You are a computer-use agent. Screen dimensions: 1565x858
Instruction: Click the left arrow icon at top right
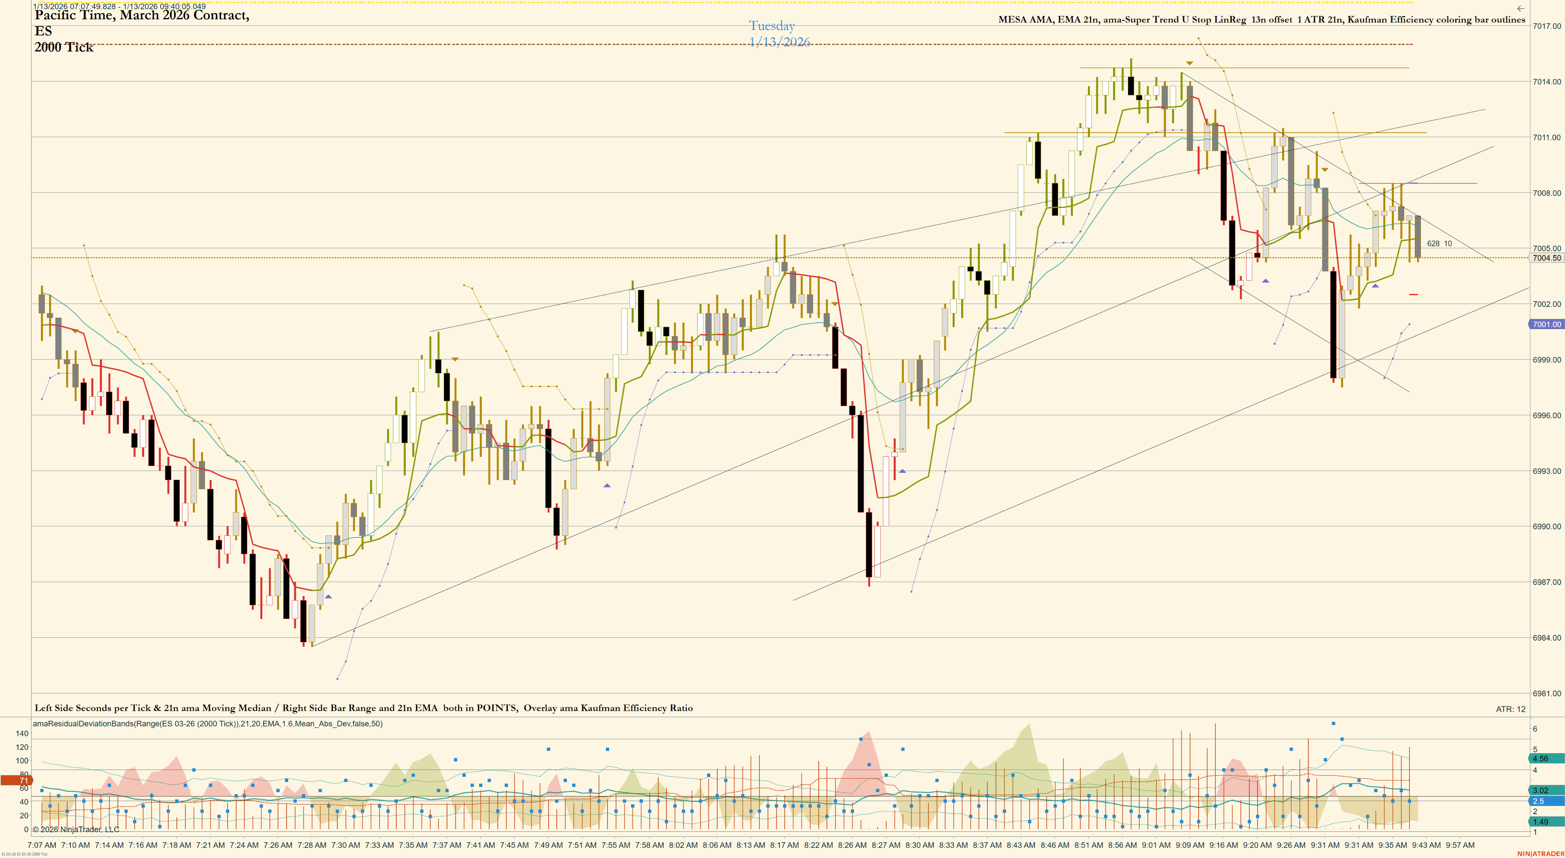point(1521,9)
